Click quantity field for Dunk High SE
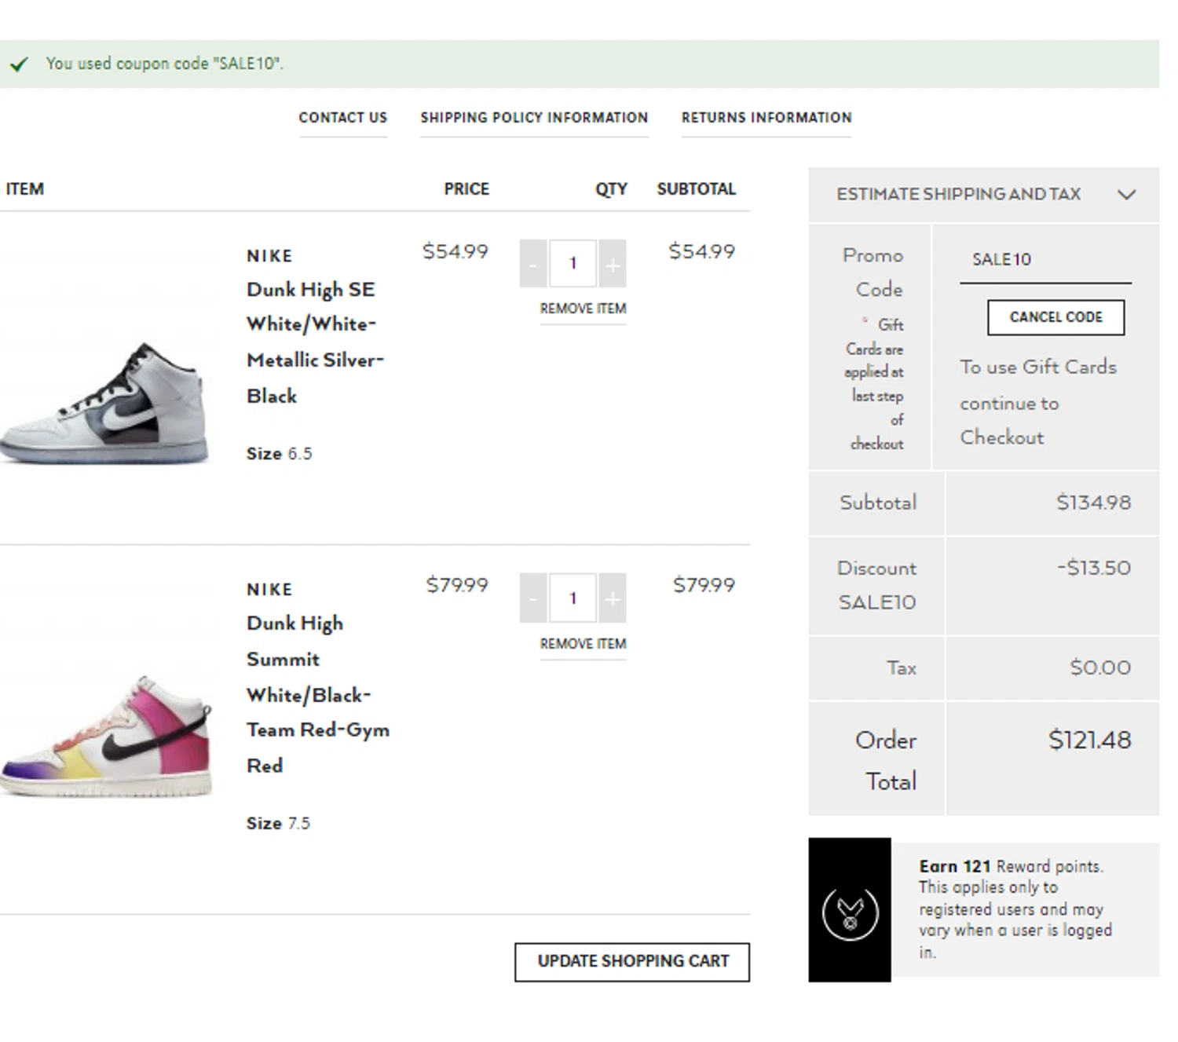This screenshot has height=1042, width=1178. pyautogui.click(x=573, y=264)
